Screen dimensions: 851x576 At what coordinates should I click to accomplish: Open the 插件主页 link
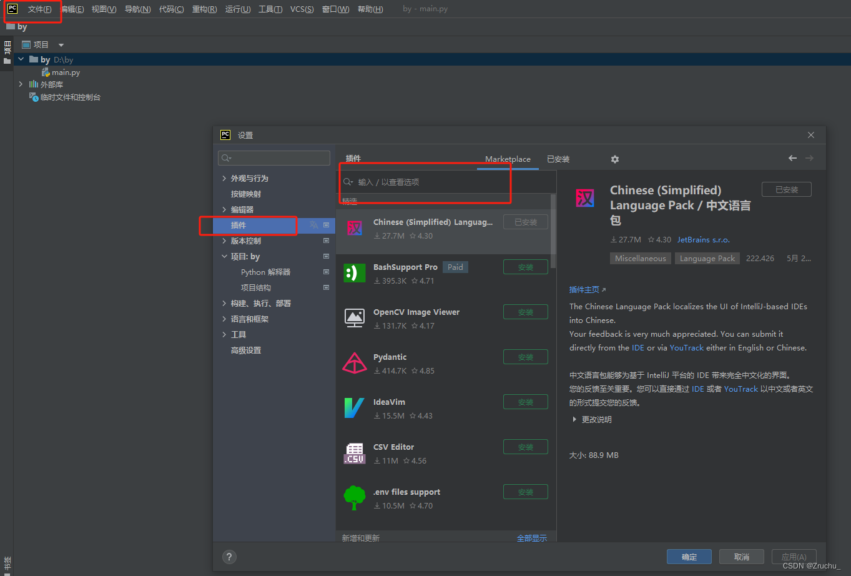click(x=583, y=289)
